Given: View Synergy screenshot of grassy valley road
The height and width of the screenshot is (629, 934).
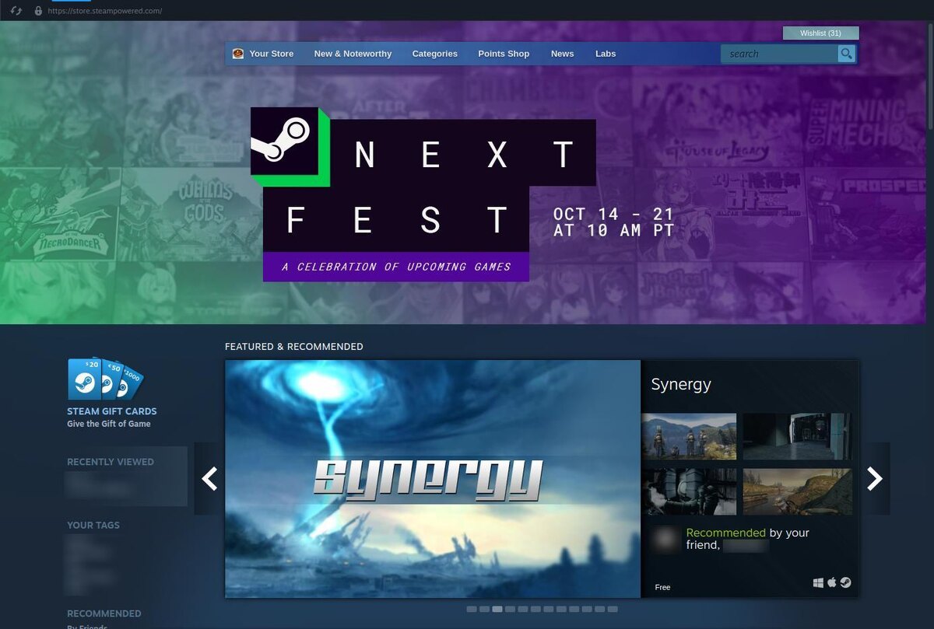Looking at the screenshot, I should [797, 491].
